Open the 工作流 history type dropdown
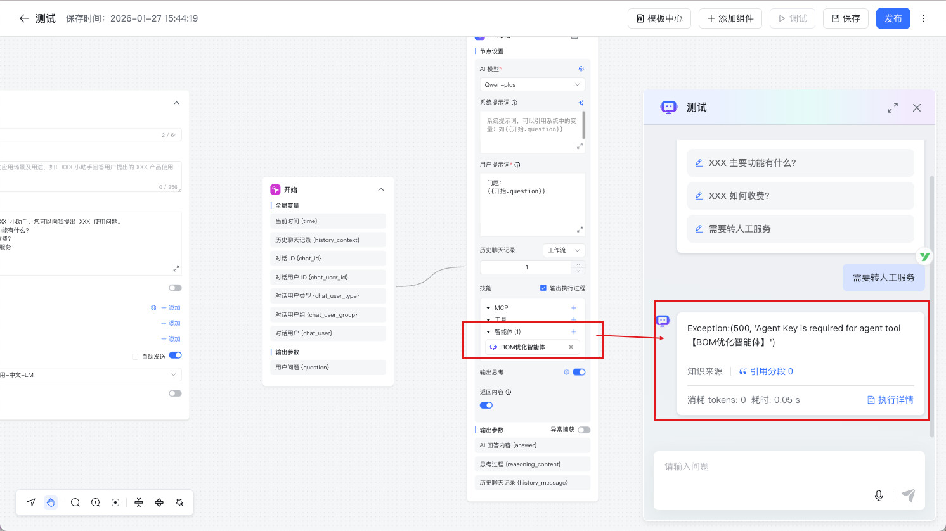946x531 pixels. tap(564, 250)
